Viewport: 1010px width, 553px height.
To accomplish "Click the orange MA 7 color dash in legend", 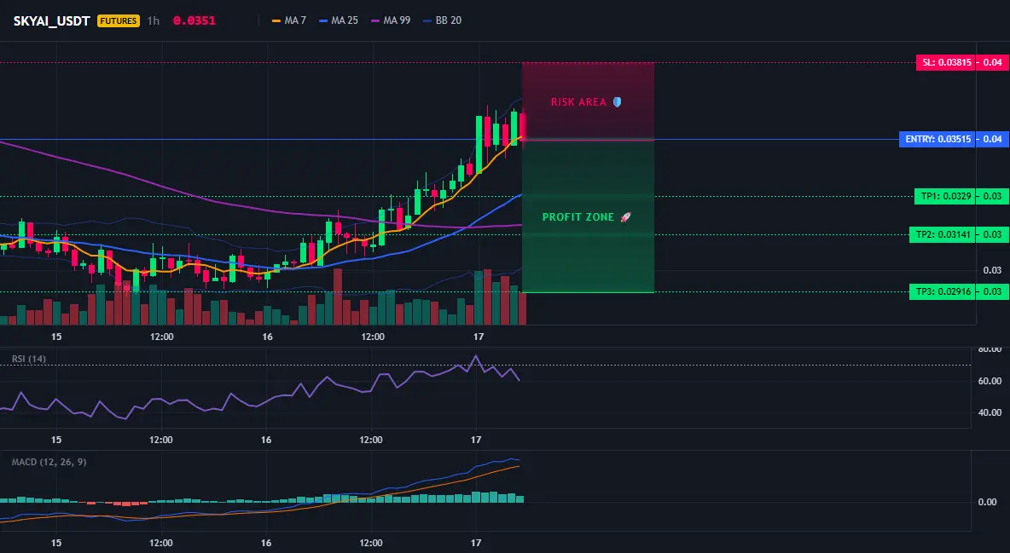I will coord(276,20).
